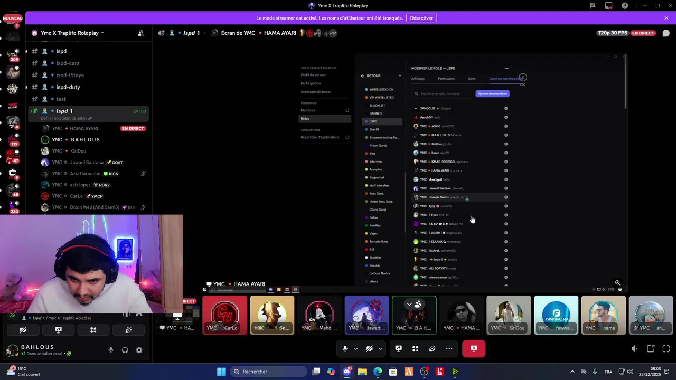676x380 pixels.
Task: Open the activities icon in call controls
Action: (x=416, y=348)
